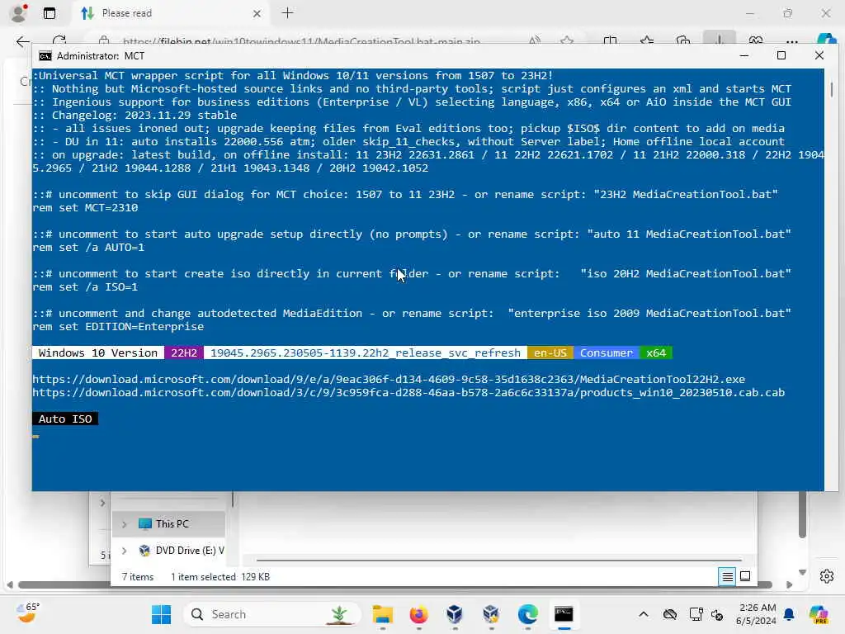The image size is (845, 634).
Task: Click Edge page scroll-down arrow
Action: point(802,572)
